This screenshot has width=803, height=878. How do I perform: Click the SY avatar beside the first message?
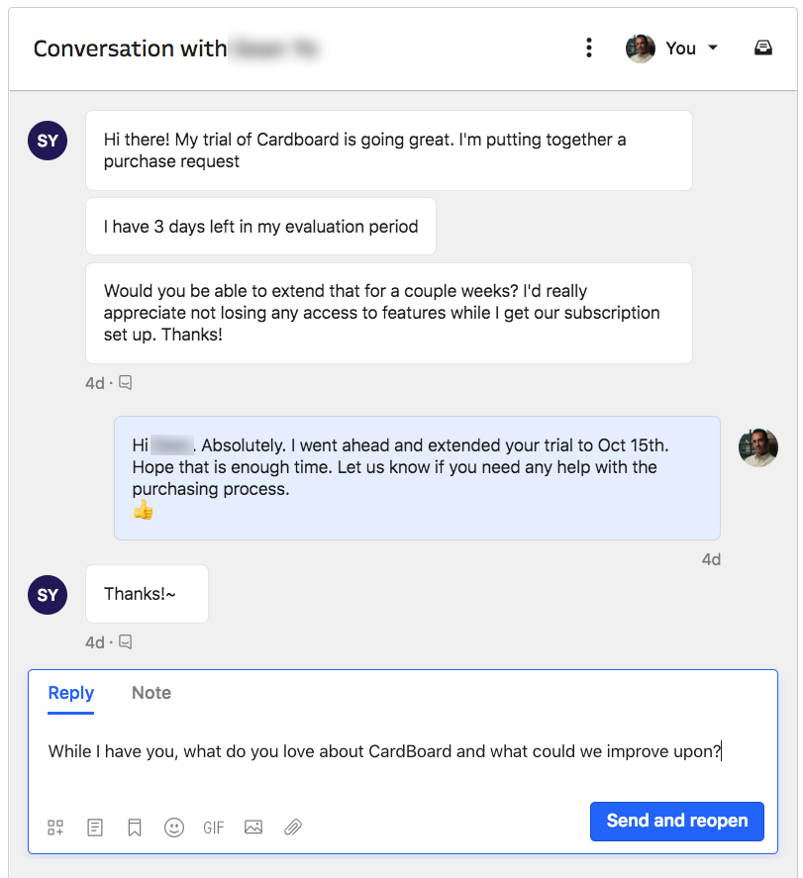(48, 141)
